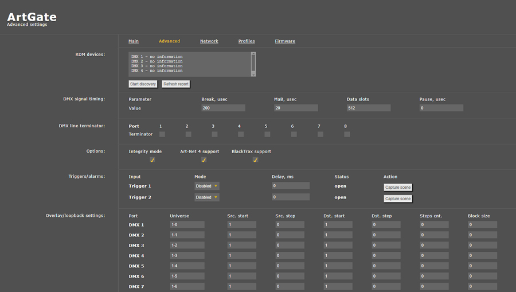Image resolution: width=516 pixels, height=292 pixels.
Task: Uncheck Art-Net 4 support
Action: pyautogui.click(x=204, y=159)
